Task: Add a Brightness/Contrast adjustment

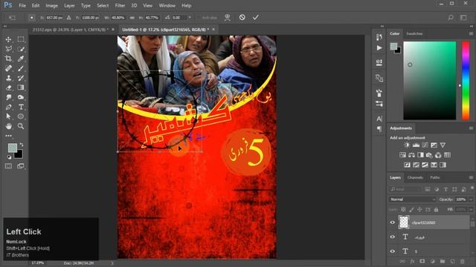Action: [407, 145]
